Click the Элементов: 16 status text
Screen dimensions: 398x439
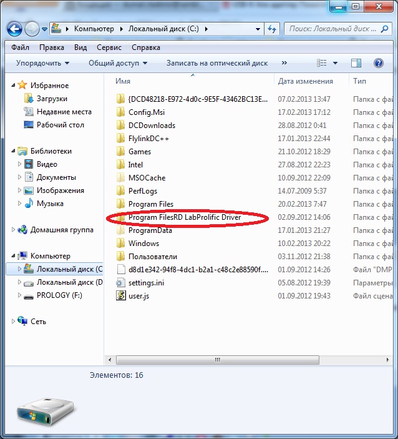tap(117, 375)
